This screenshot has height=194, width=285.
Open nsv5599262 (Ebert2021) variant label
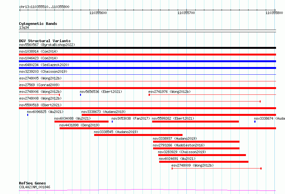pyautogui.click(x=173, y=118)
